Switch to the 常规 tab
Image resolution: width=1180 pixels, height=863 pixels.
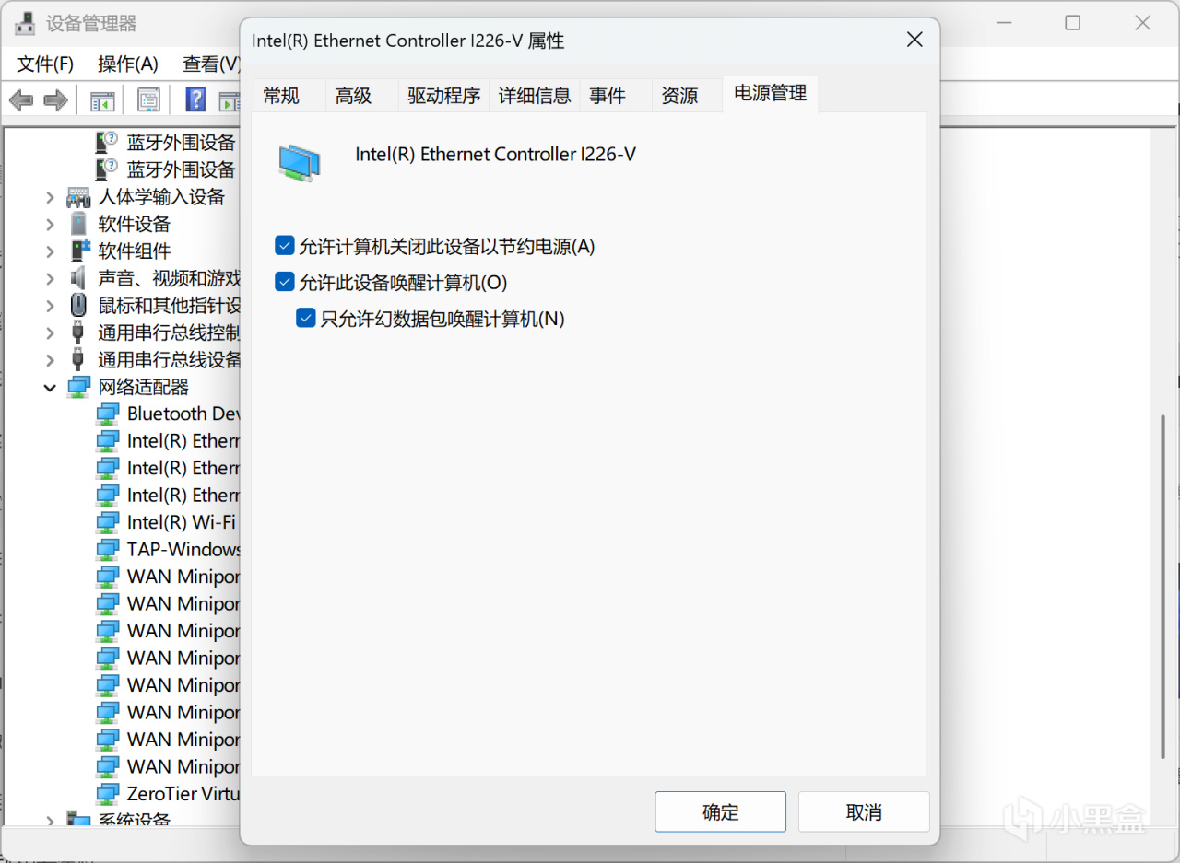(x=289, y=96)
